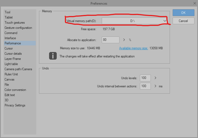Image resolution: width=198 pixels, height=138 pixels.
Task: Click the 13058 MB available memory value
Action: 156,48
